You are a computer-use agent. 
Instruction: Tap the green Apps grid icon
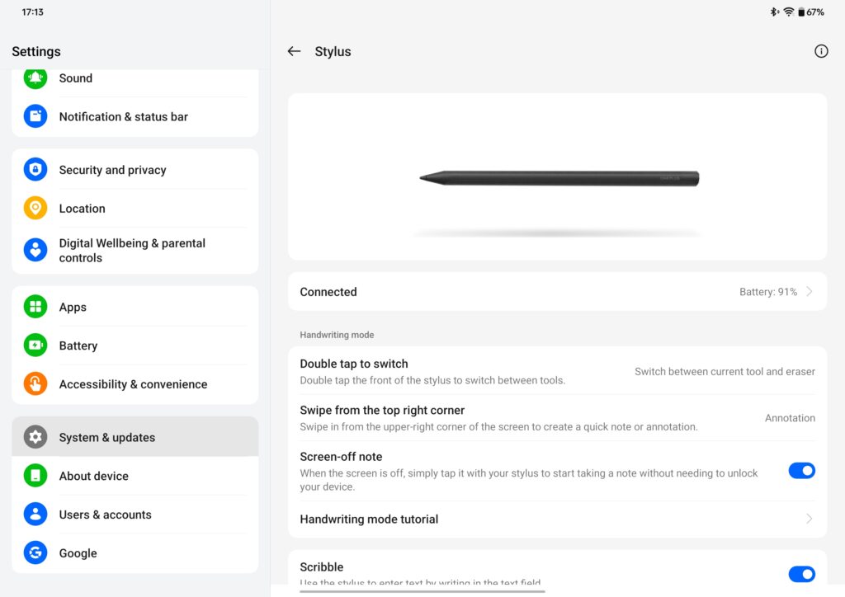[35, 307]
